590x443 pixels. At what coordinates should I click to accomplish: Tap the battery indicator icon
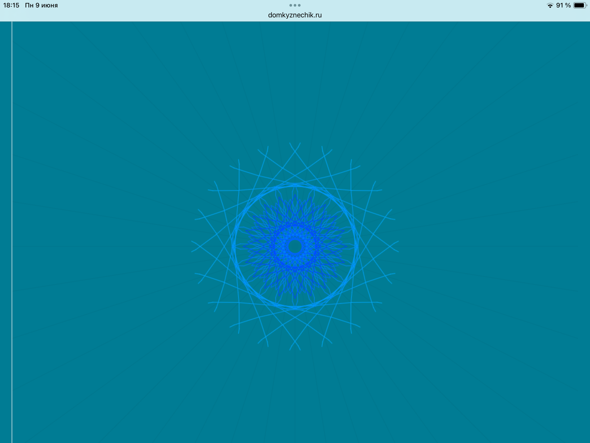(x=580, y=5)
